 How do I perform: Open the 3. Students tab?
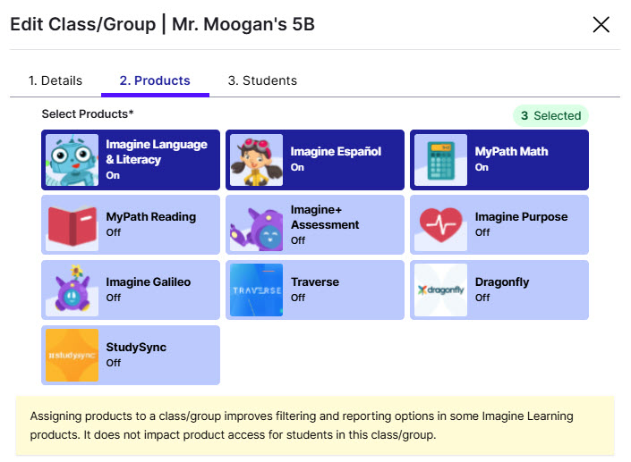(x=262, y=80)
